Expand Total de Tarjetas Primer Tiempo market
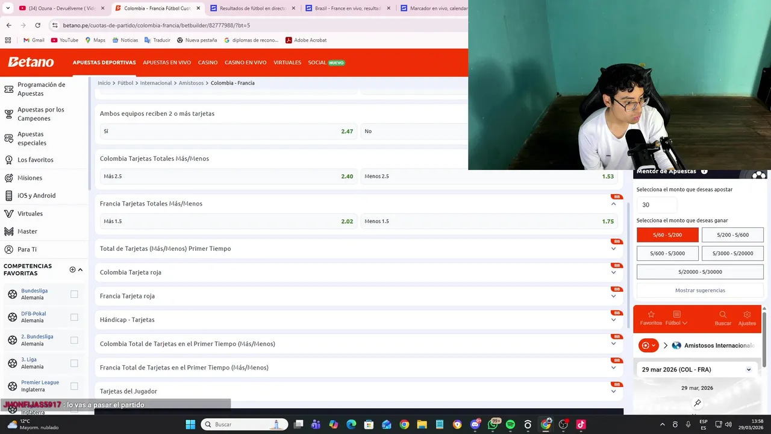The height and width of the screenshot is (434, 771). click(x=613, y=248)
